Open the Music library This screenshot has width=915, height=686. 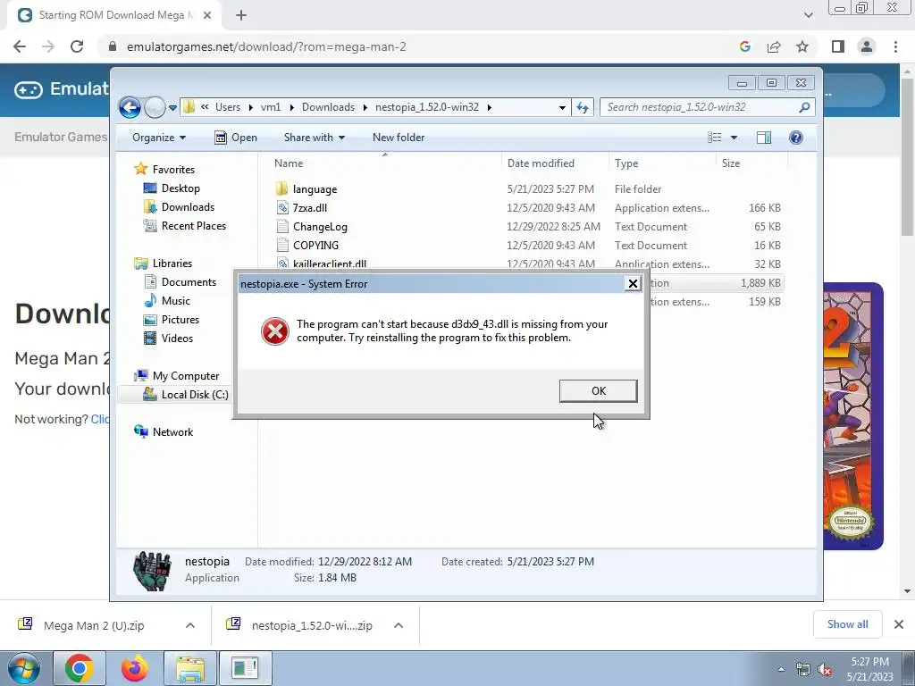tap(176, 300)
